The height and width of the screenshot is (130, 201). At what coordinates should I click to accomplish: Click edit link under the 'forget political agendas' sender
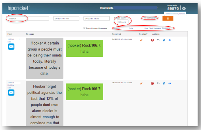9,88
